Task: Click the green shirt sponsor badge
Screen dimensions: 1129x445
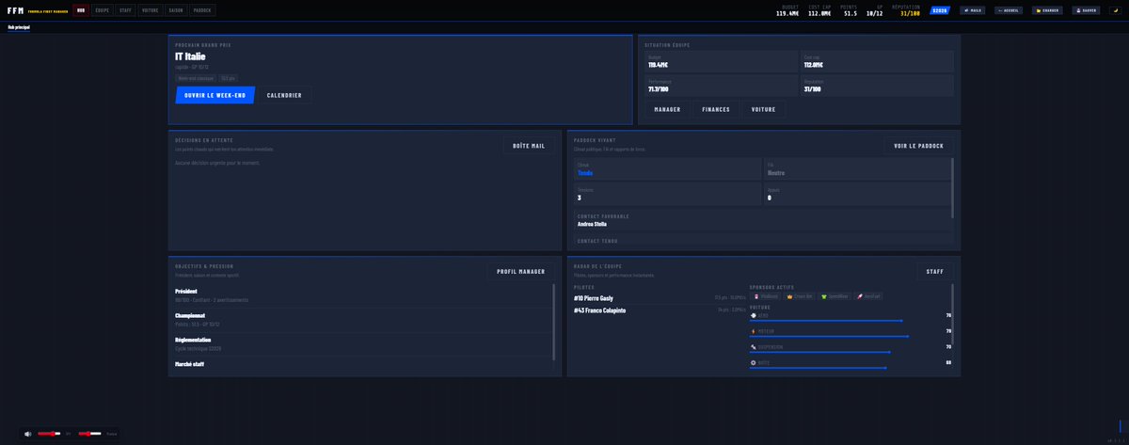Action: pos(835,295)
